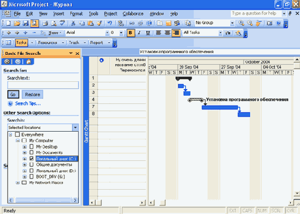The width and height of the screenshot is (300, 214).
Task: Open the Search Tips link
Action: pos(28,103)
